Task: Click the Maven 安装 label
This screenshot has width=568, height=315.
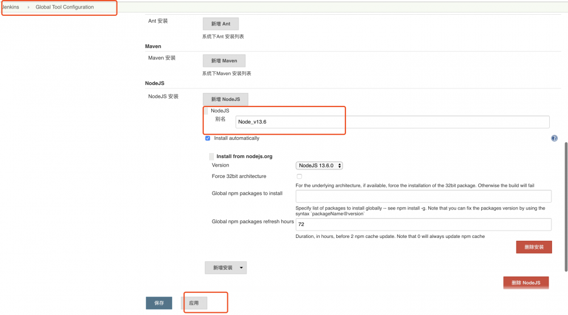Action: click(161, 58)
